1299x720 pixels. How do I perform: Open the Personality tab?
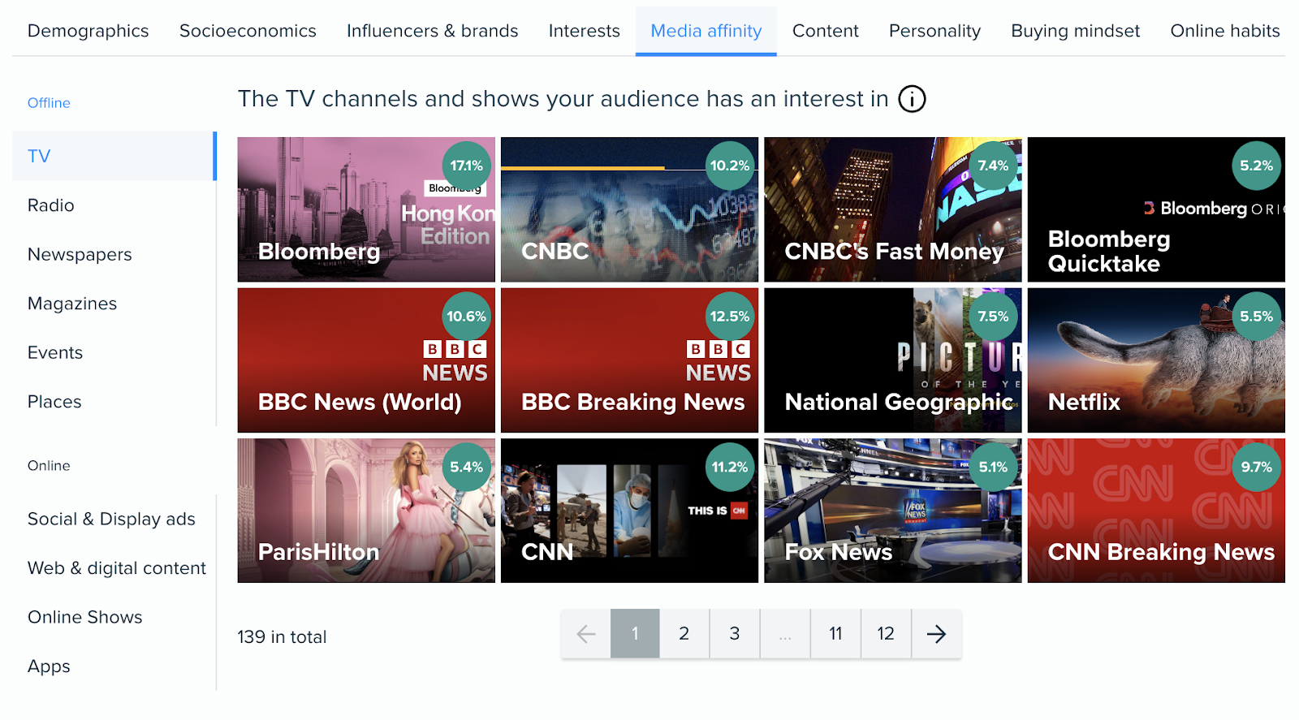[934, 31]
